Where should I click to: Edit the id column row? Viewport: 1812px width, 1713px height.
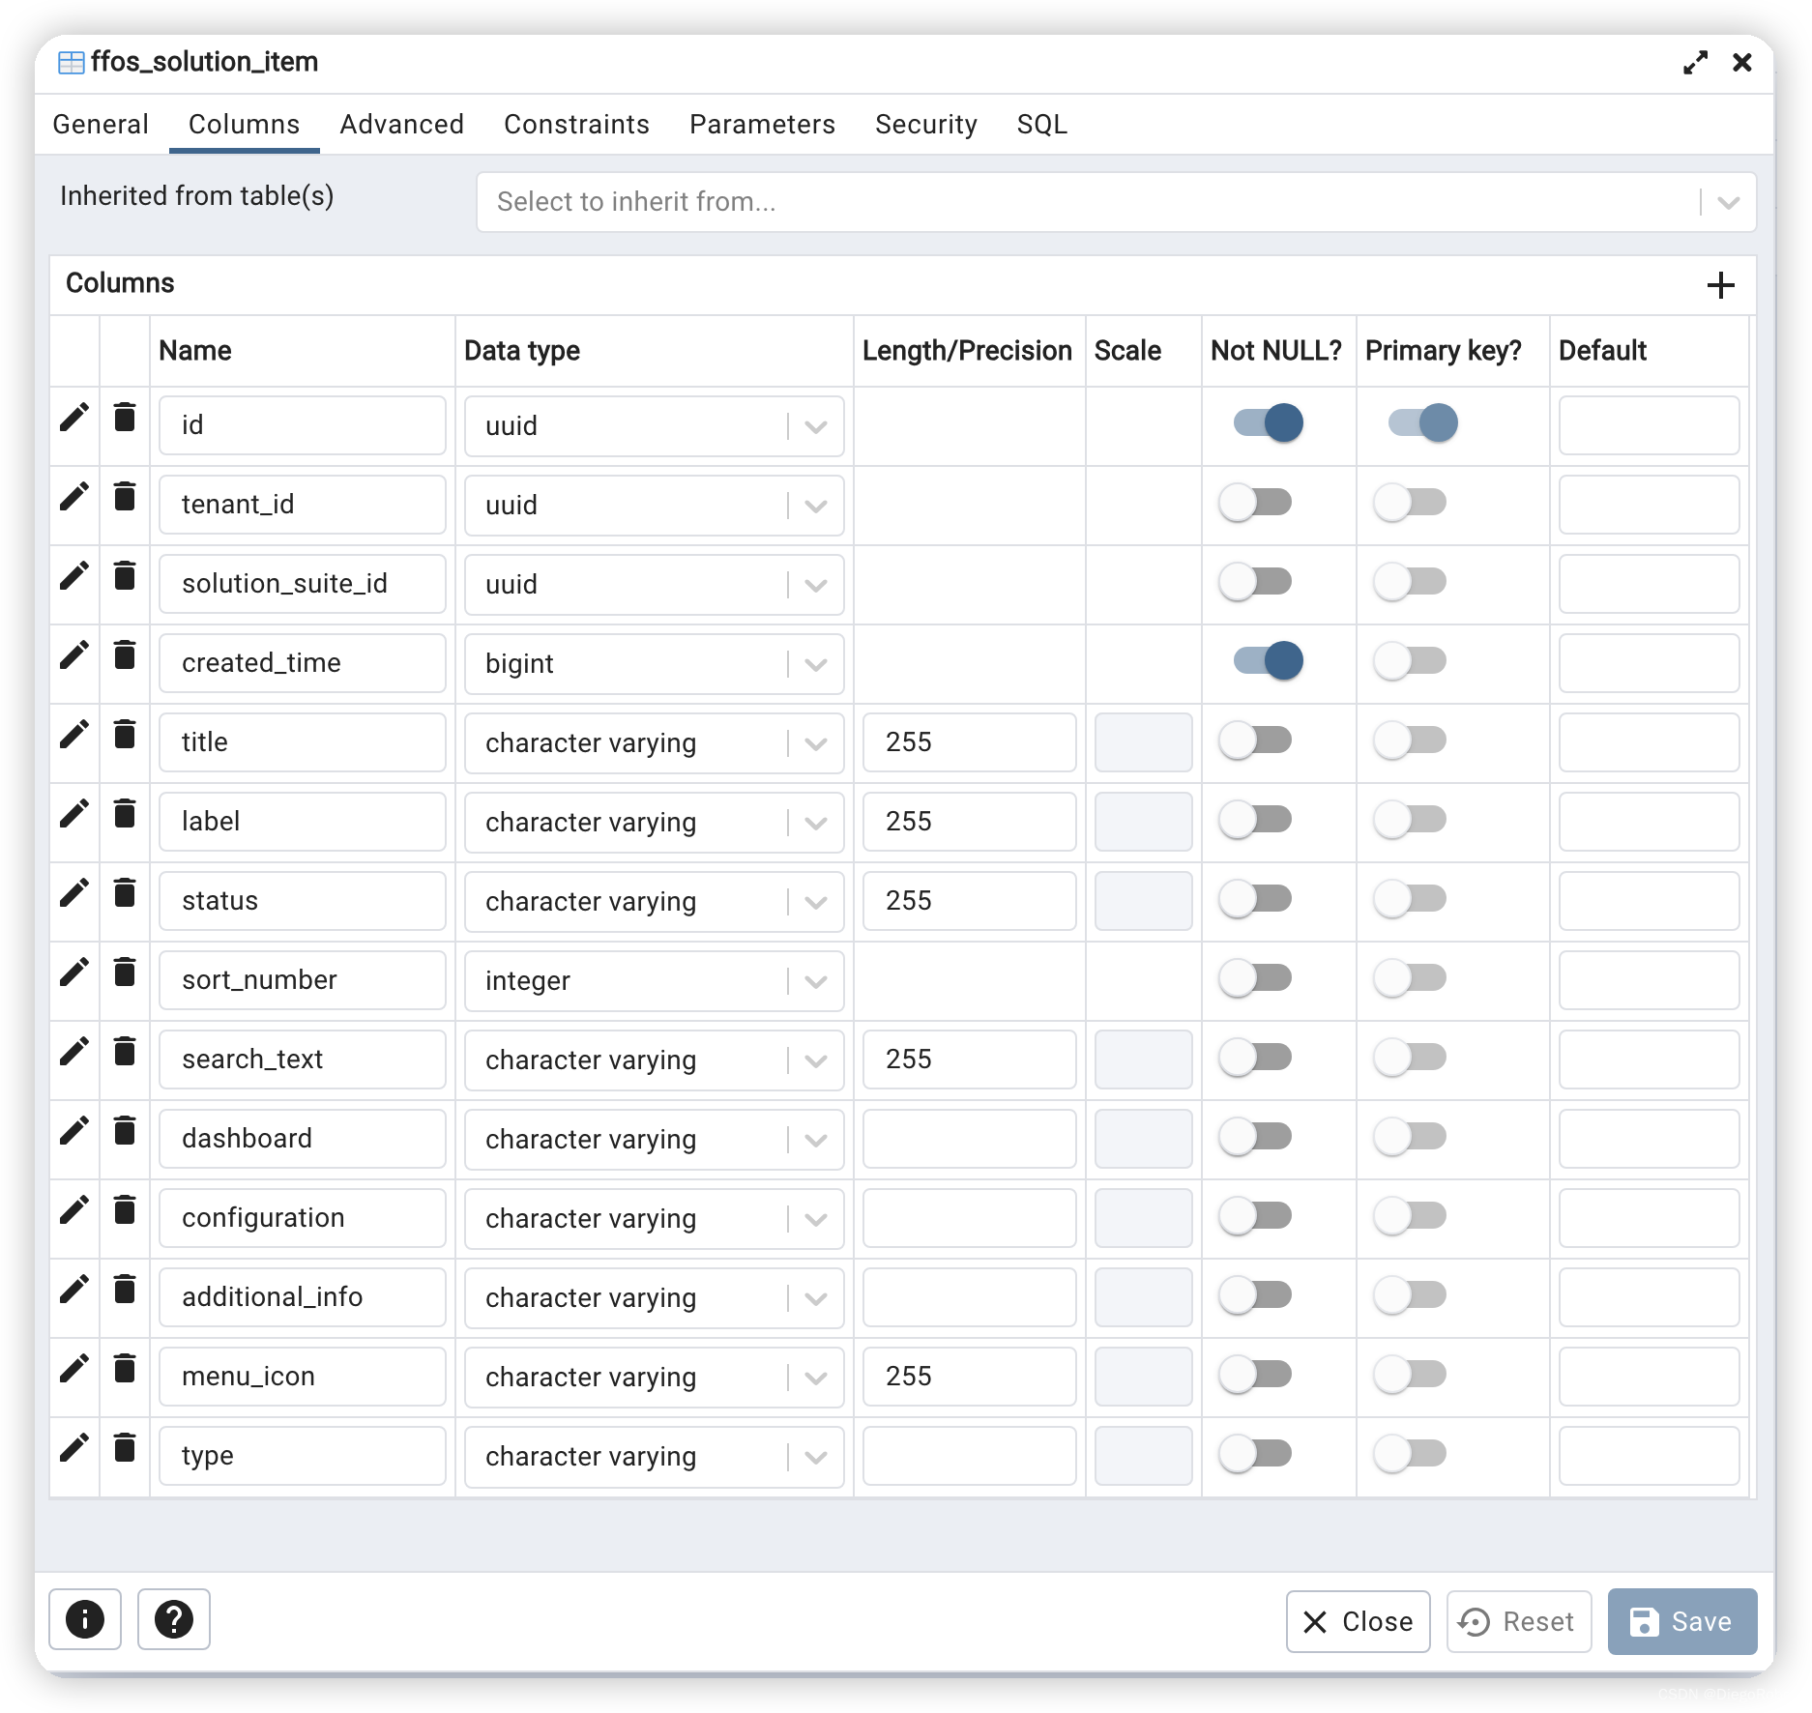[x=74, y=418]
